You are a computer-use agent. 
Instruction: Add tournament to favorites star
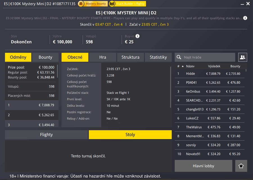point(241,166)
